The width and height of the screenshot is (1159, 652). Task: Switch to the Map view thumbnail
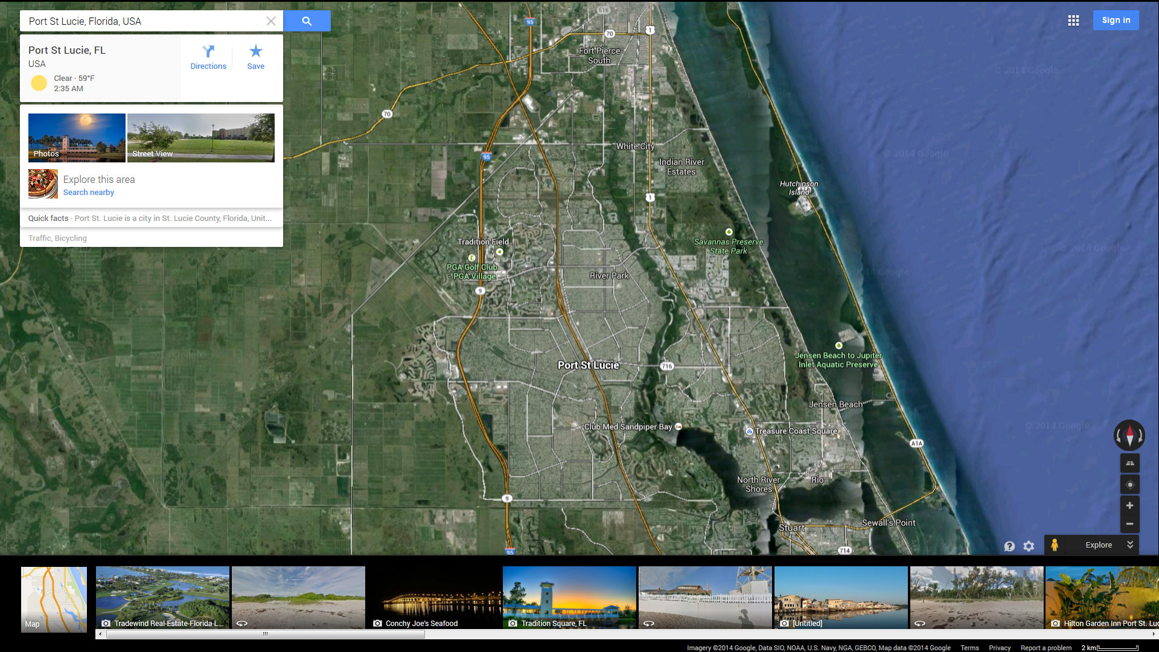[x=54, y=599]
